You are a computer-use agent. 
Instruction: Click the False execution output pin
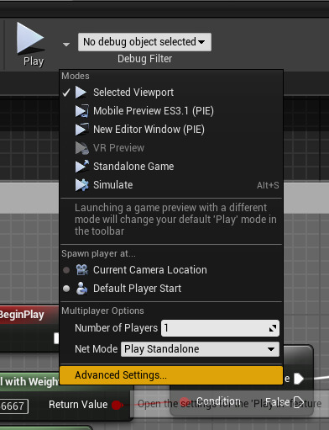(299, 402)
